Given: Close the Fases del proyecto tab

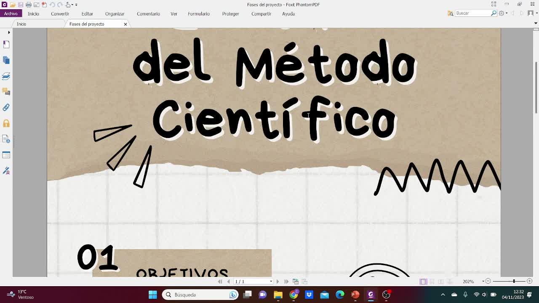Looking at the screenshot, I should click(125, 24).
